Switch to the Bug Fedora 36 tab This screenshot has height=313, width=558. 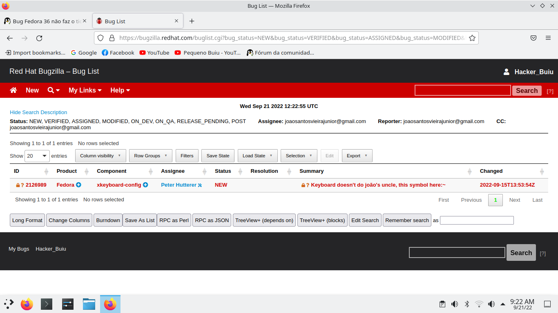tap(46, 21)
